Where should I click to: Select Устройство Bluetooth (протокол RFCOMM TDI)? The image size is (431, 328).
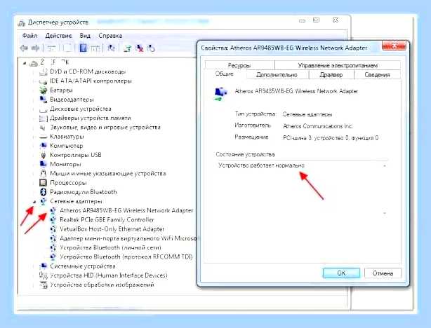coord(126,257)
